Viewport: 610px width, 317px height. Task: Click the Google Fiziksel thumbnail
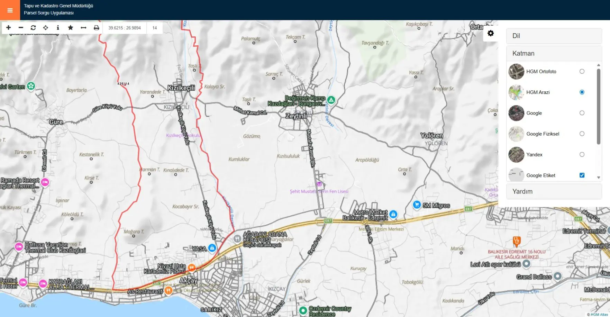pos(516,134)
